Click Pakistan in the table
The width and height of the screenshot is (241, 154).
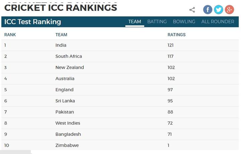tap(65, 112)
